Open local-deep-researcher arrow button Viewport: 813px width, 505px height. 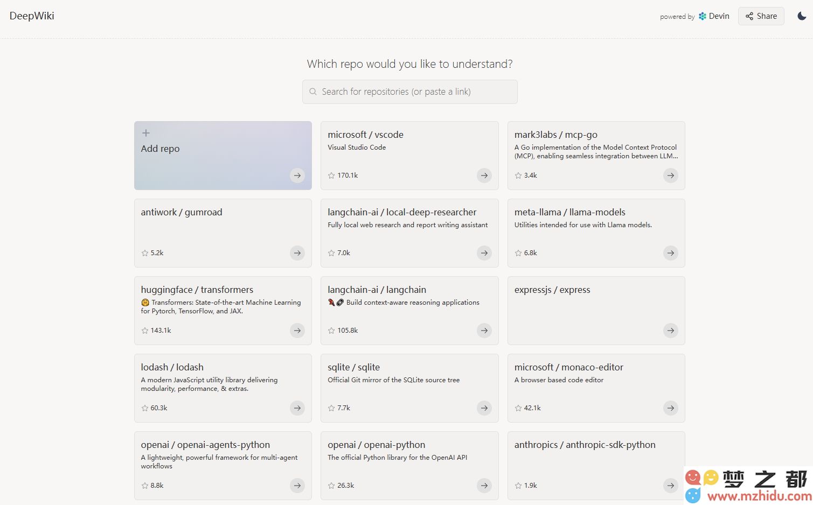[484, 253]
